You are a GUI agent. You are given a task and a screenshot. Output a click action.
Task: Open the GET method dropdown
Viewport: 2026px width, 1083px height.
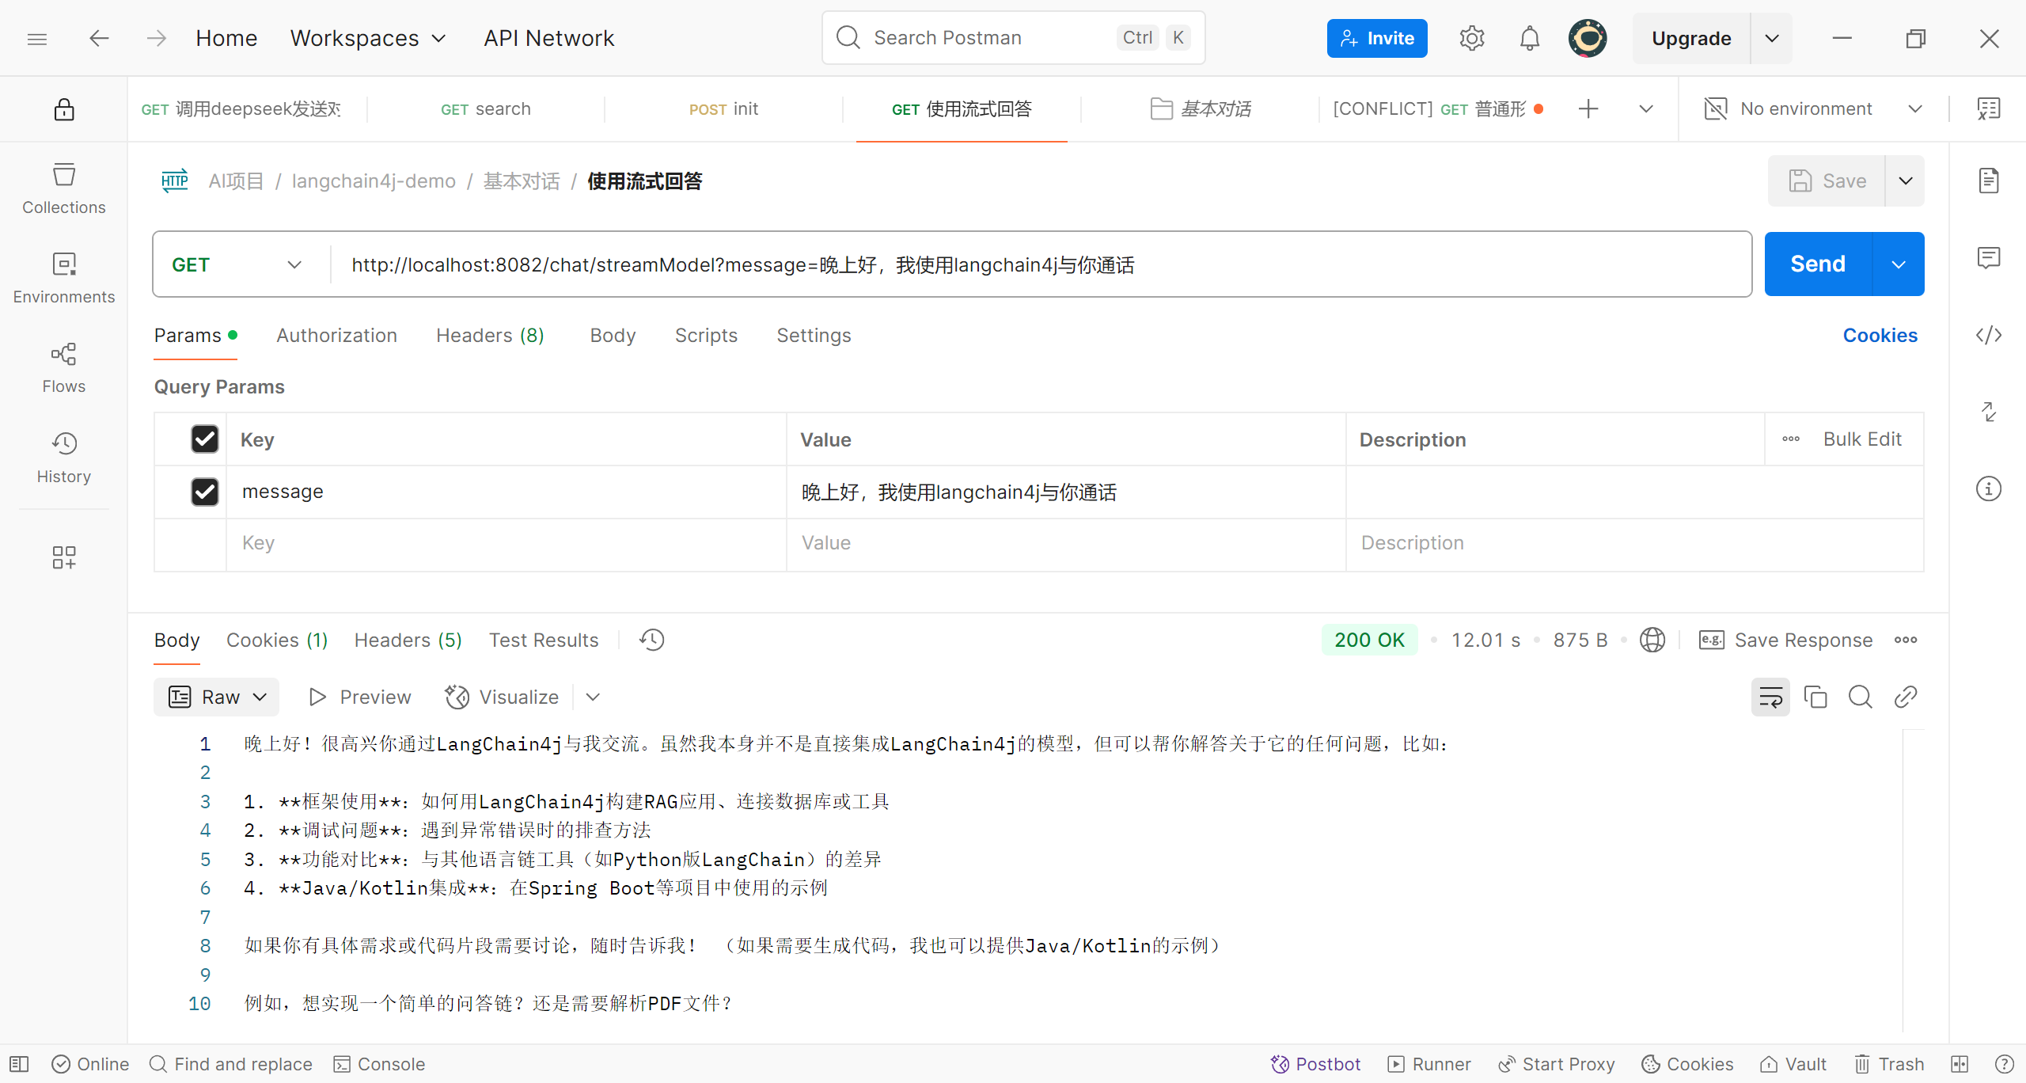[x=237, y=264]
